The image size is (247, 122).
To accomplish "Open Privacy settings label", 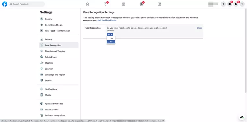I will coord(48,40).
